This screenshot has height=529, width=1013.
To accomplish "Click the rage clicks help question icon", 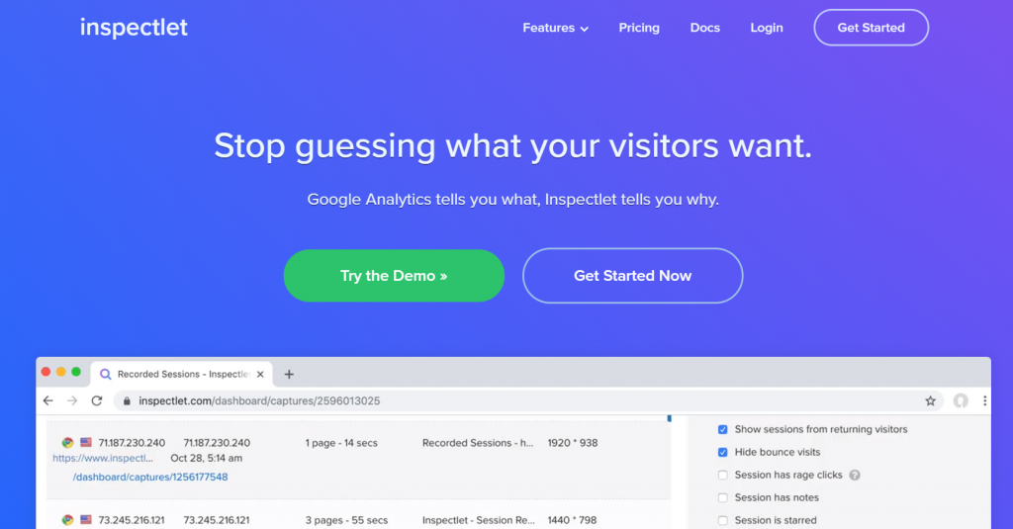I will (x=855, y=475).
